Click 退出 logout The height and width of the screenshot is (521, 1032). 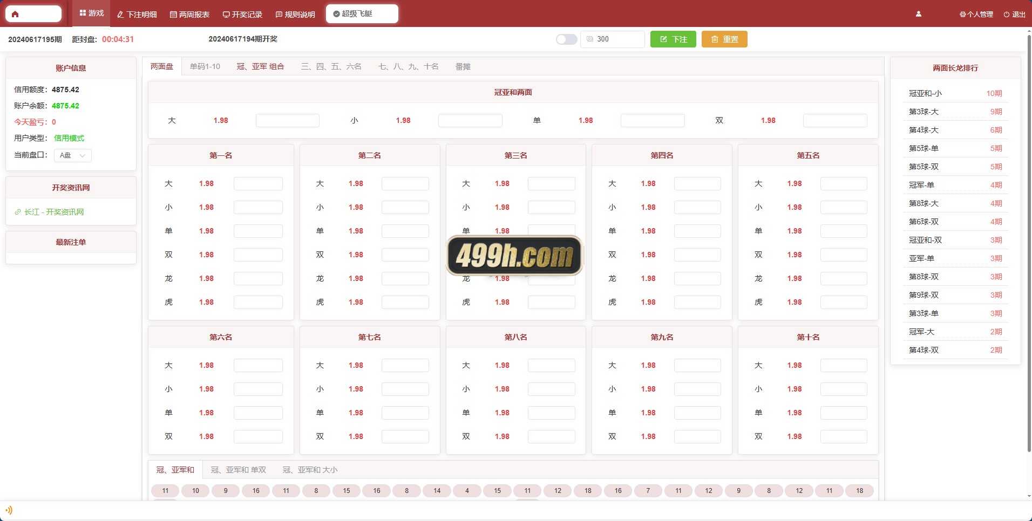pos(1014,15)
